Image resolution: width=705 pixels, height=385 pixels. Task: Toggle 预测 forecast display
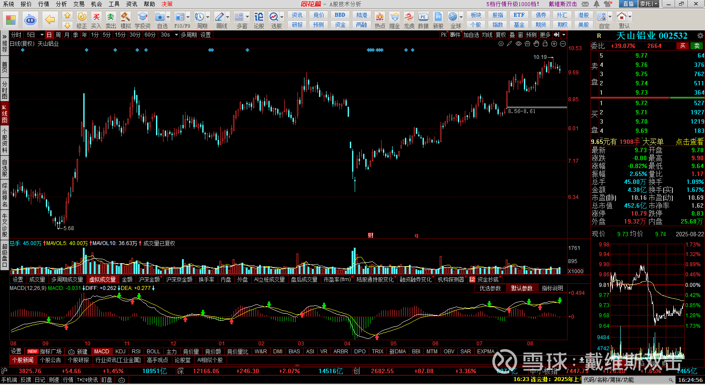531,35
